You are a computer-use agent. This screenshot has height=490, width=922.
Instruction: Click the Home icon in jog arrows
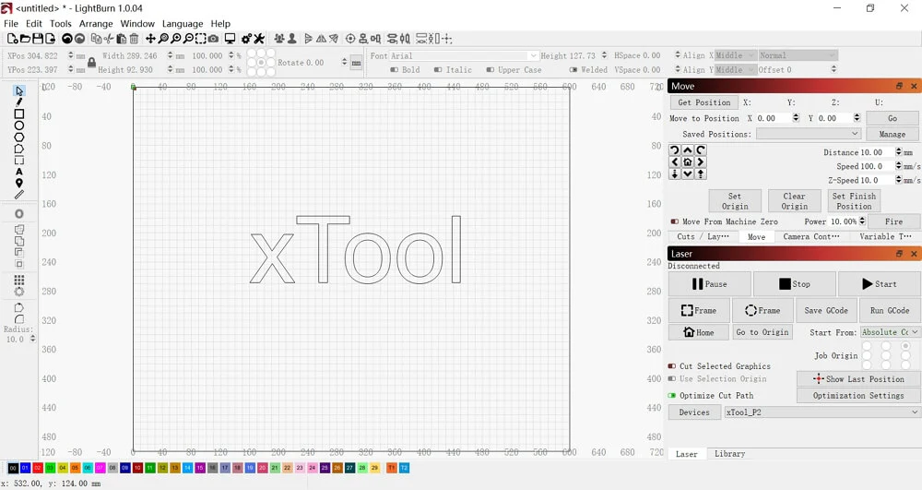pos(688,161)
